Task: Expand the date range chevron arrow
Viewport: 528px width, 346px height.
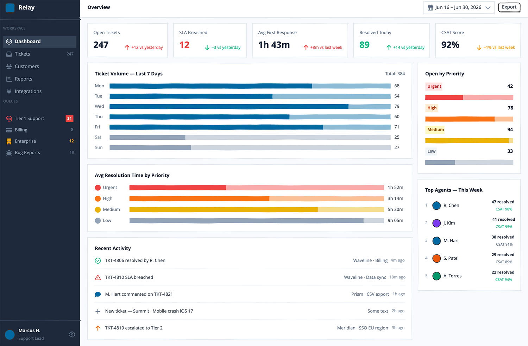Action: [488, 8]
